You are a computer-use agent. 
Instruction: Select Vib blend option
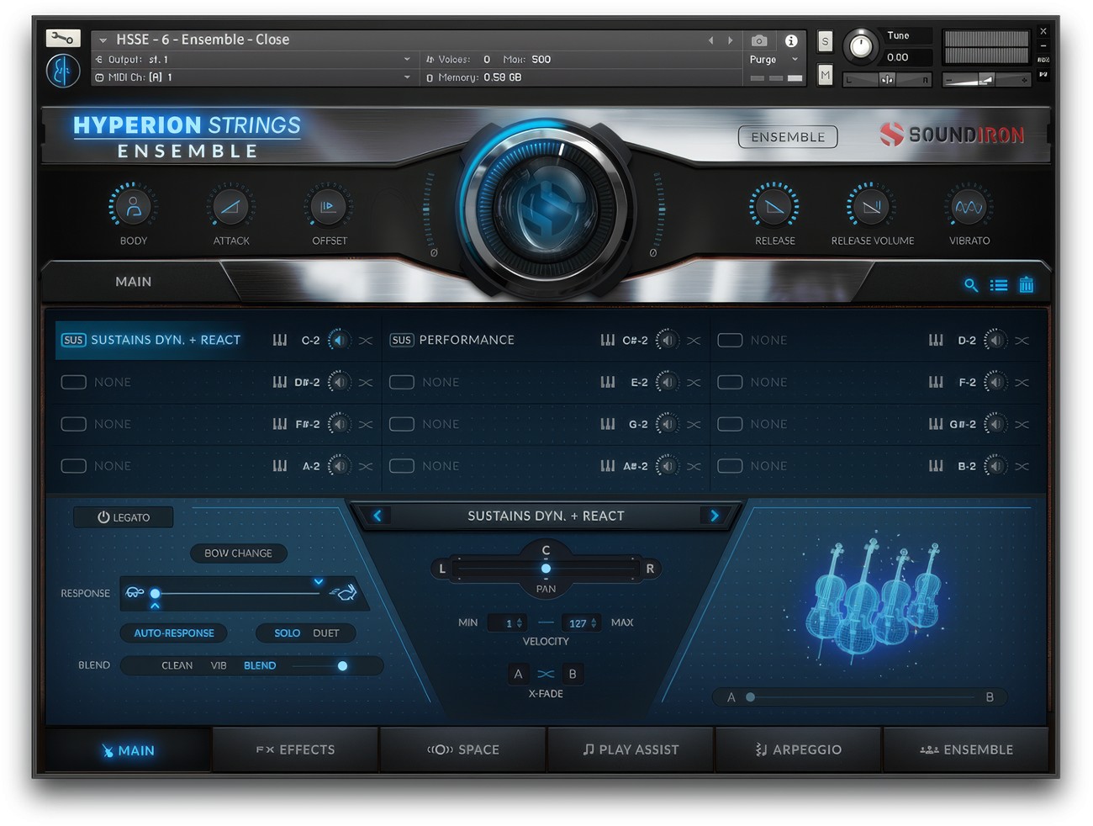(x=219, y=665)
